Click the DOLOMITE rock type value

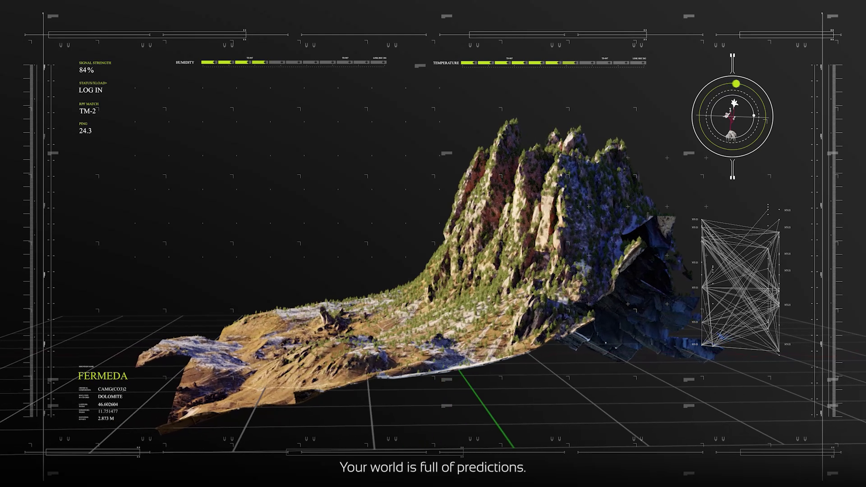coord(110,397)
